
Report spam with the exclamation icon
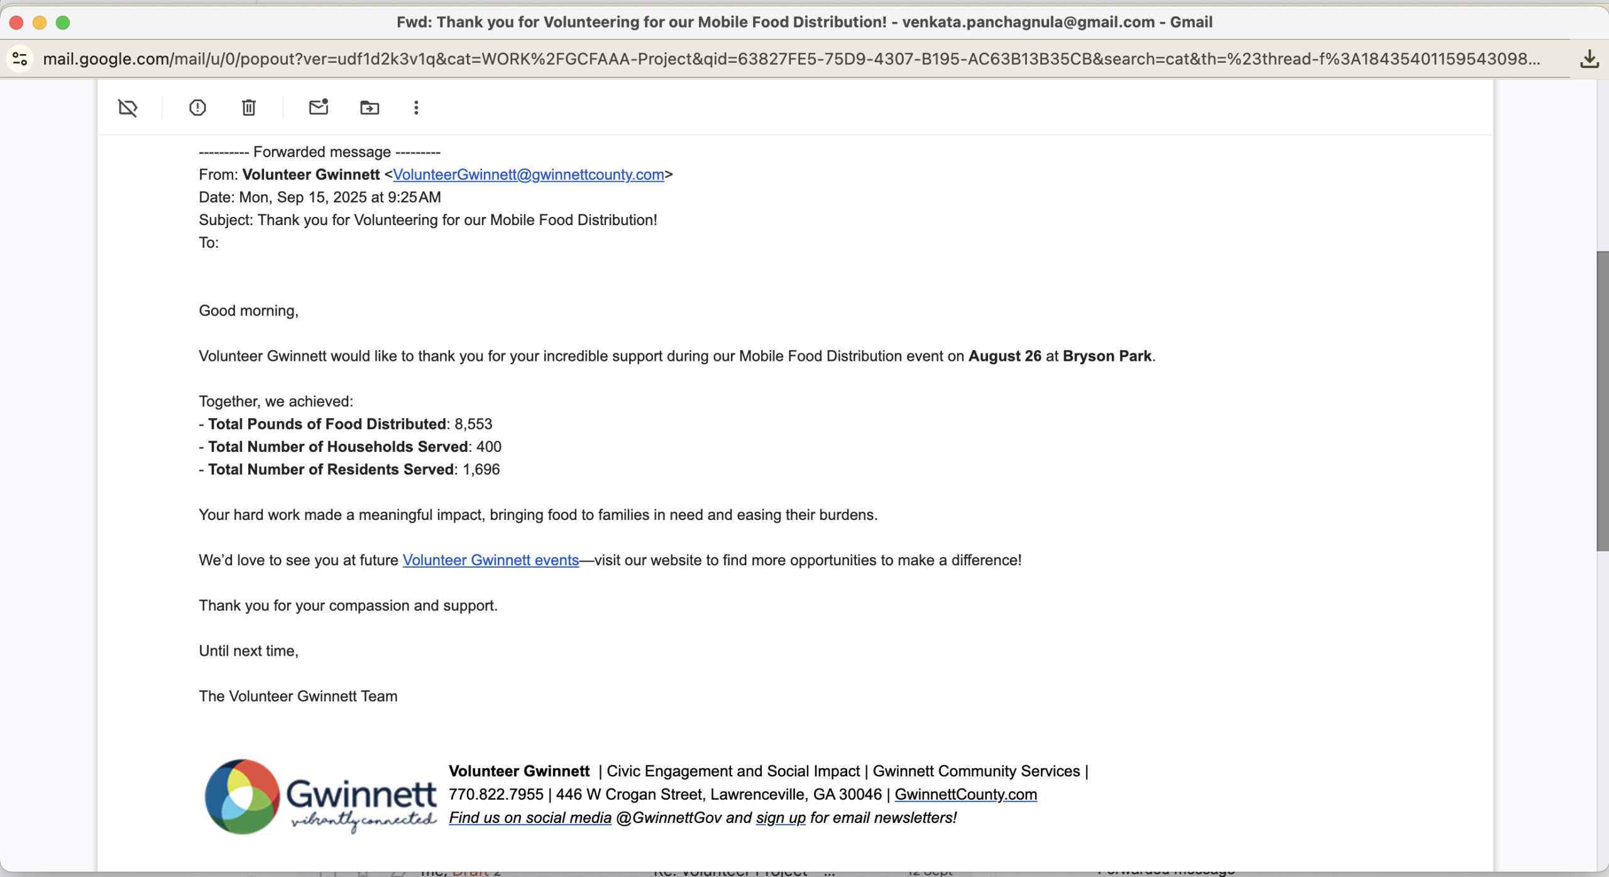[x=197, y=108]
